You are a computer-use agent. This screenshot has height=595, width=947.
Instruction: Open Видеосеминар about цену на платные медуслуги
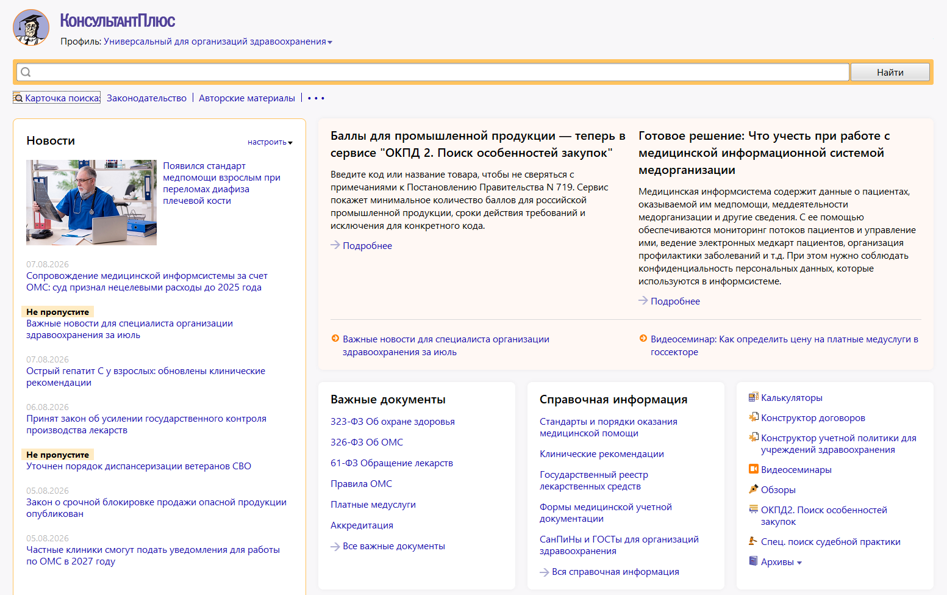pyautogui.click(x=784, y=345)
